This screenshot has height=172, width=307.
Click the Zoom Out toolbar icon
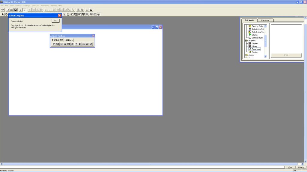point(81,9)
